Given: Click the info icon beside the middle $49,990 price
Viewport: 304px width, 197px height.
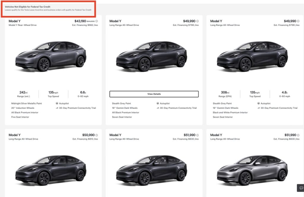Looking at the screenshot, I should (x=197, y=21).
